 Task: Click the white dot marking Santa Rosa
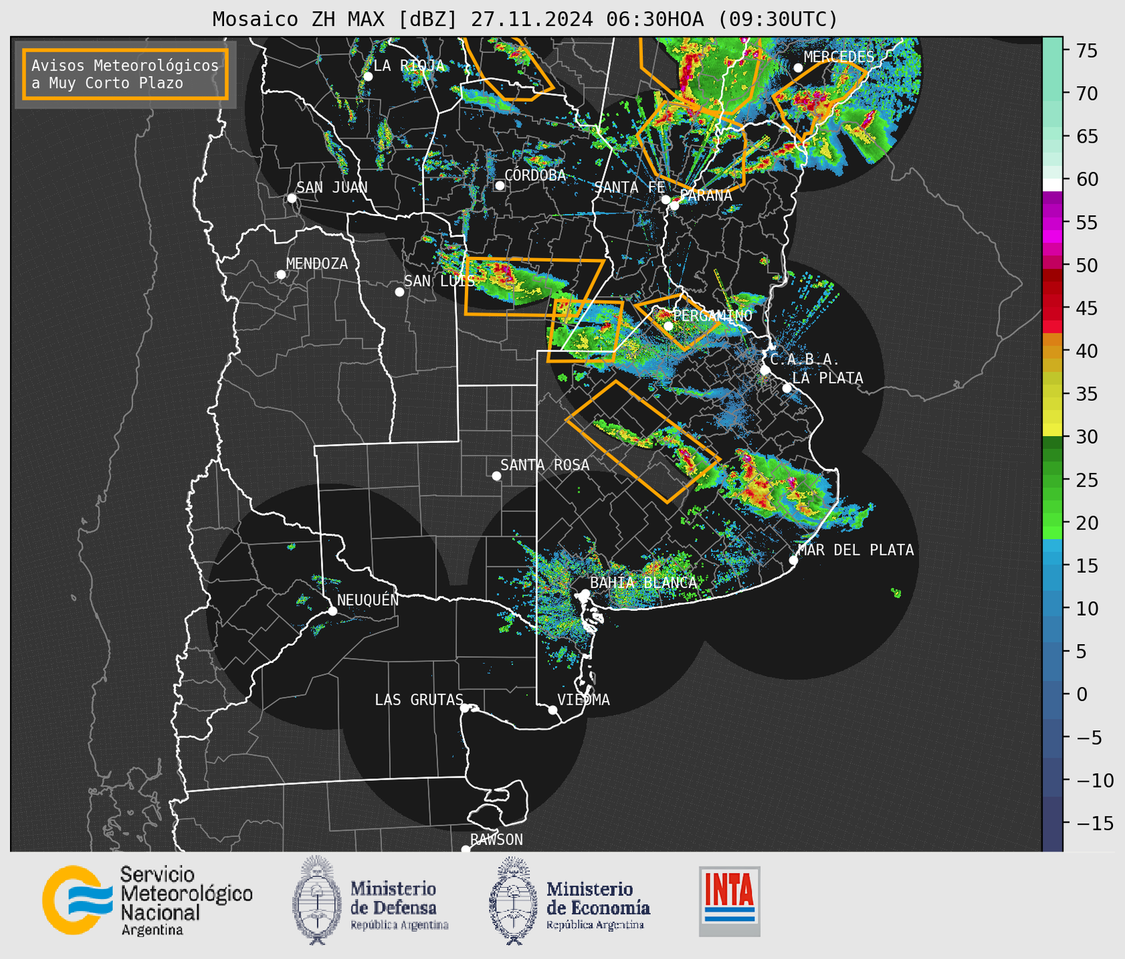click(x=496, y=476)
